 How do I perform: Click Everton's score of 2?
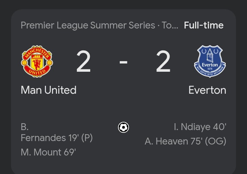click(x=163, y=61)
